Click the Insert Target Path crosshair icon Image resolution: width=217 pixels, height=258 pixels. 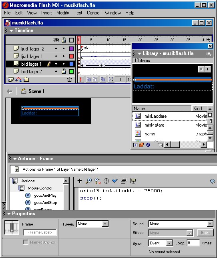(x=106, y=181)
